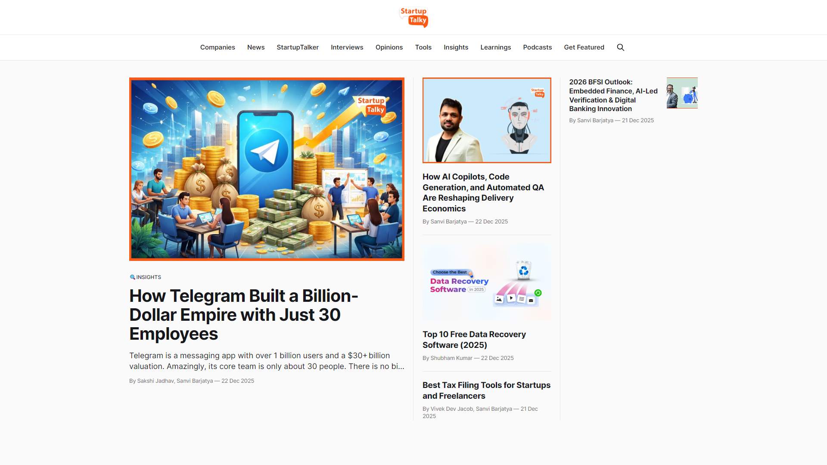Open the Companies menu item
Image resolution: width=827 pixels, height=465 pixels.
coord(218,47)
